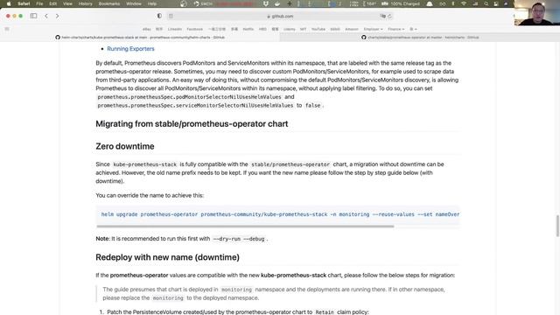Open the privacy report shield icon
This screenshot has height=315, width=560.
coord(159,16)
